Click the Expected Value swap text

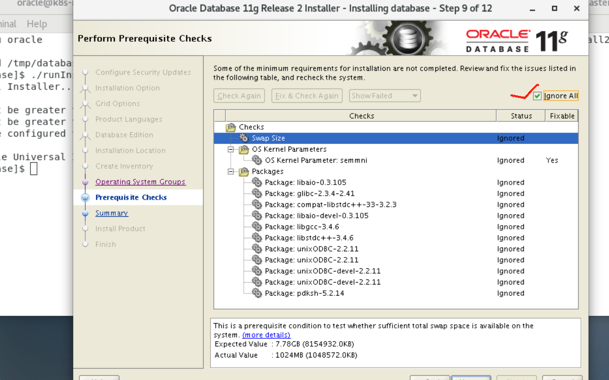click(x=284, y=344)
